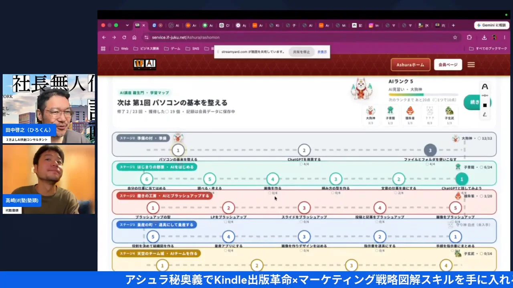Select the 大狗神 guardian badge card
Screen dimensions: 513x288
click(371, 115)
